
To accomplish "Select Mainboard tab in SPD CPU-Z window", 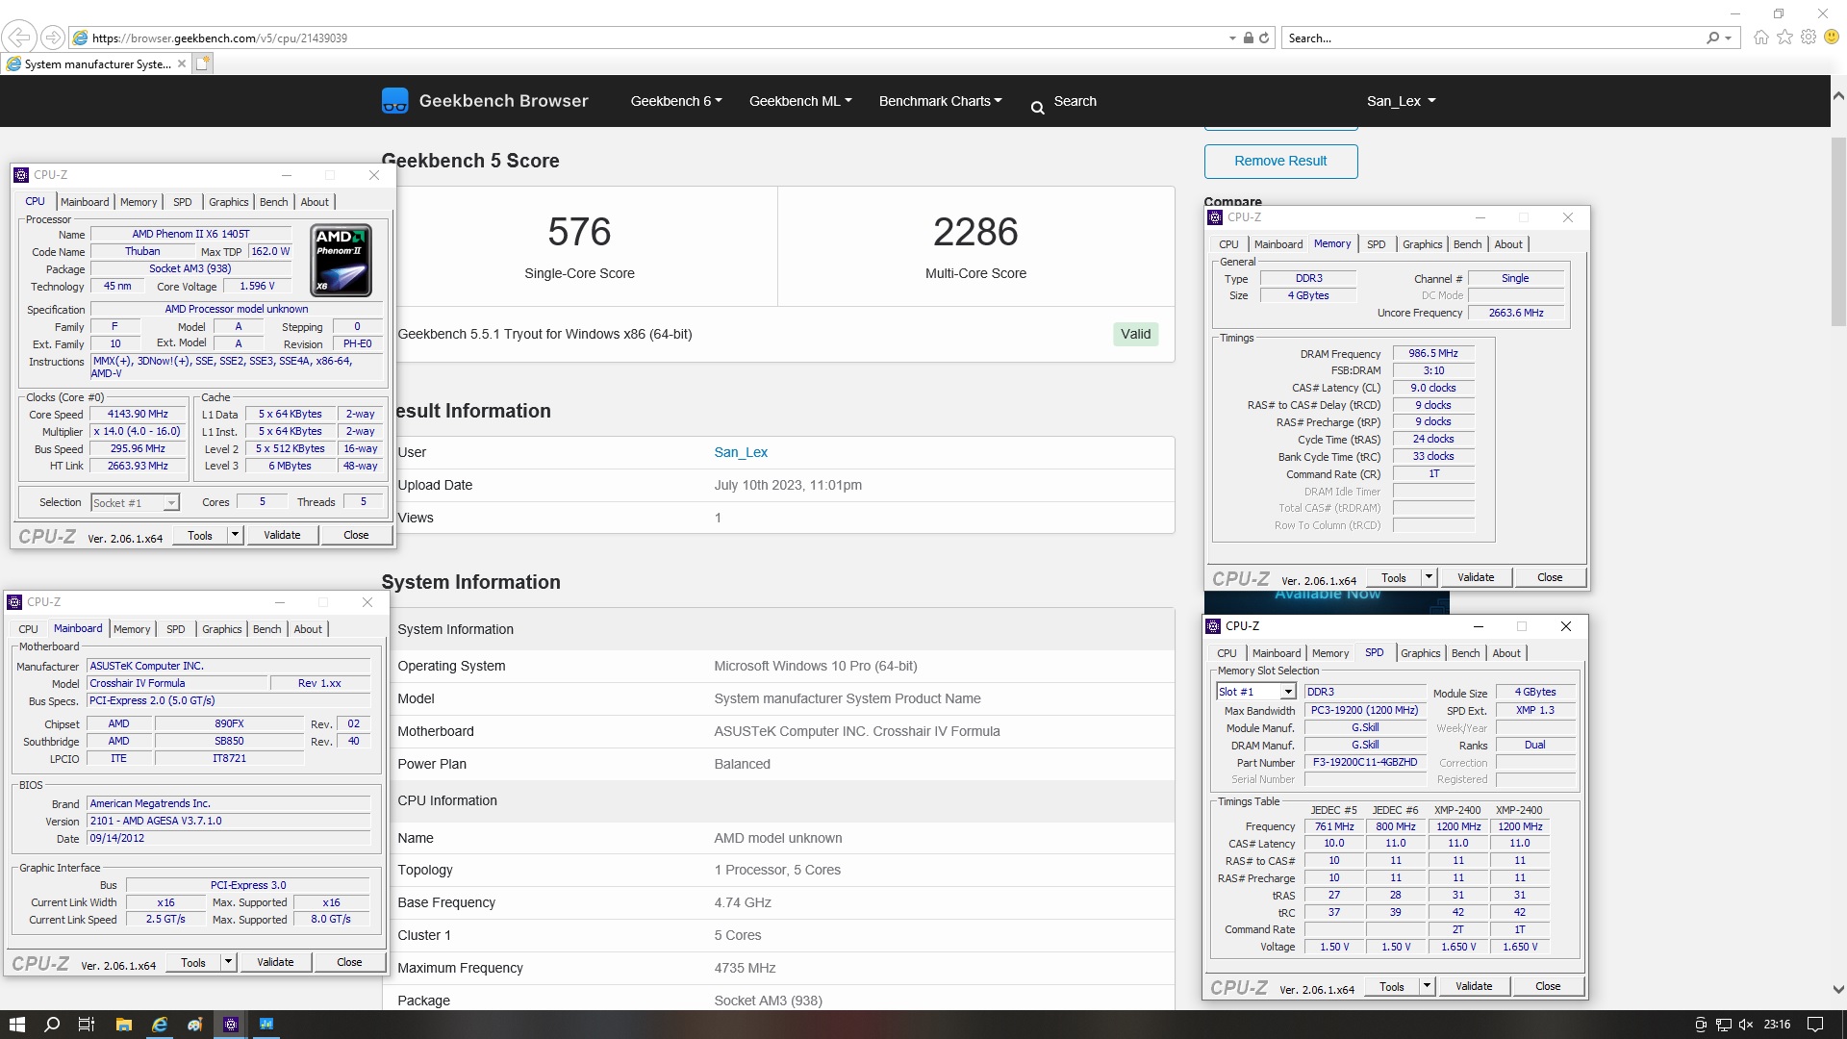I will click(1277, 653).
